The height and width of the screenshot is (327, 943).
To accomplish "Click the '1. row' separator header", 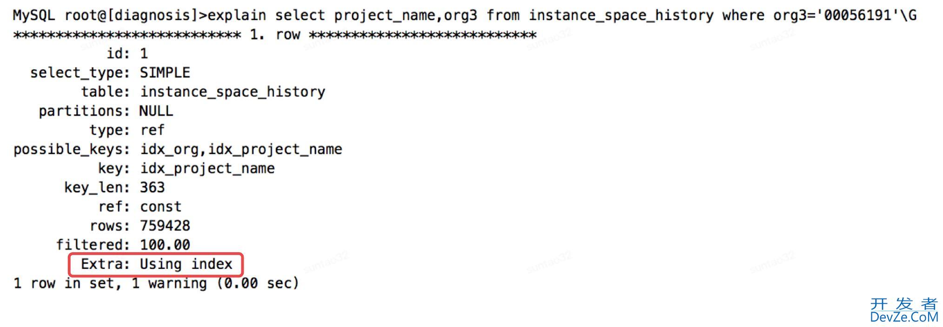I will 275,35.
